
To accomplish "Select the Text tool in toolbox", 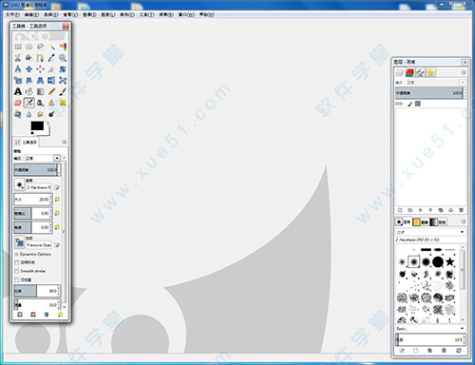I will [18, 91].
